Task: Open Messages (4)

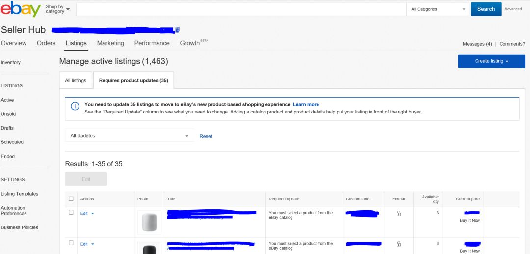Action: tap(477, 44)
